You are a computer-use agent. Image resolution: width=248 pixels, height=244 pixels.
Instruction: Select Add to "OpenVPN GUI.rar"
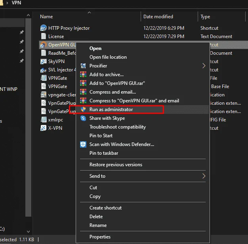[117, 83]
